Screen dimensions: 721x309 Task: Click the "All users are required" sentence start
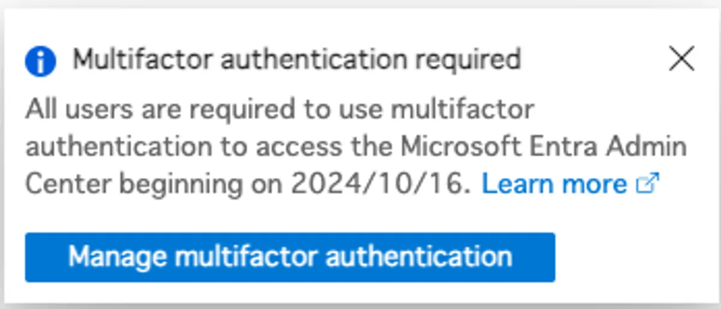pyautogui.click(x=159, y=110)
